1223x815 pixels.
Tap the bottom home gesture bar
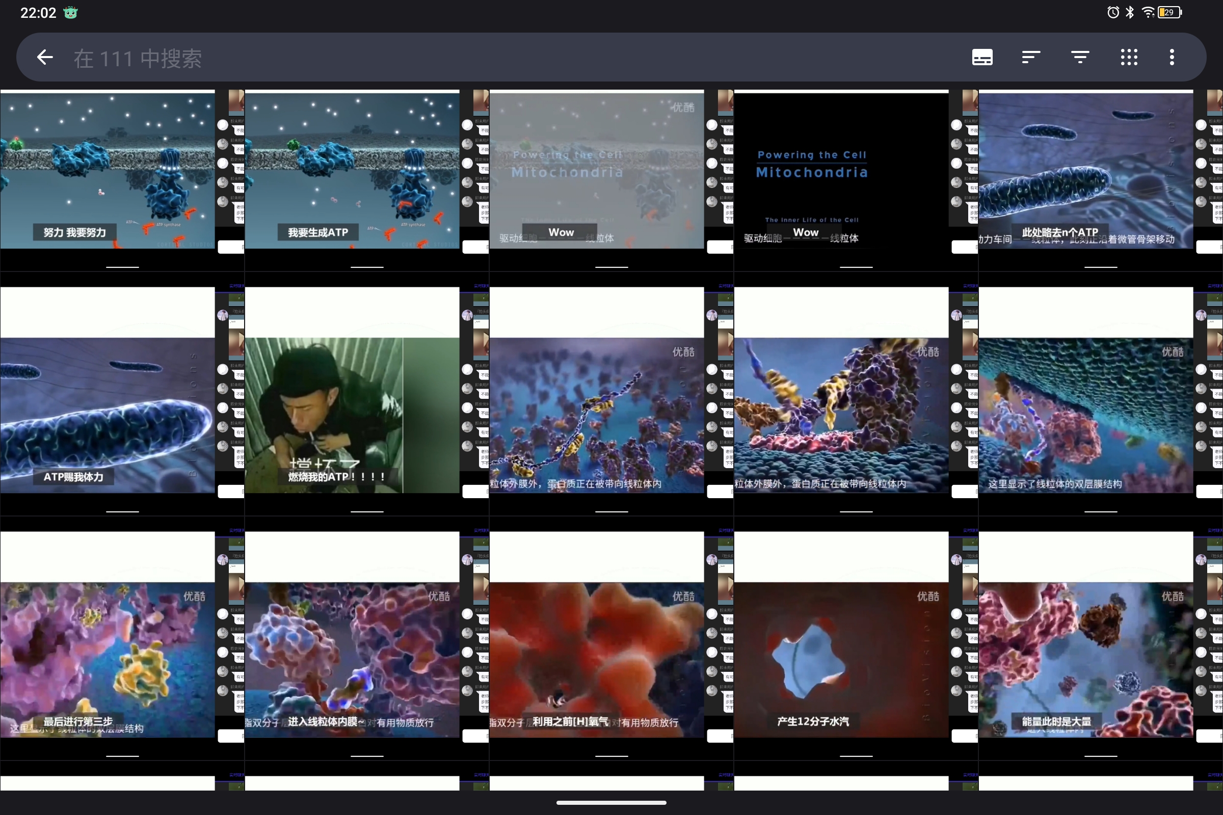pyautogui.click(x=612, y=803)
